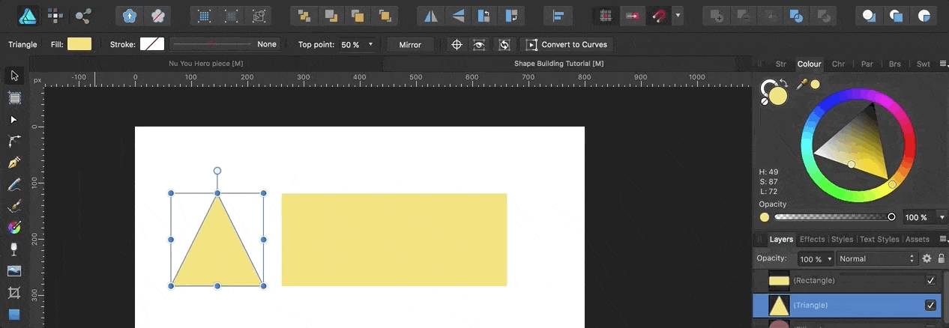
Task: Click the cycle arrows icon in context toolbar
Action: pos(504,45)
